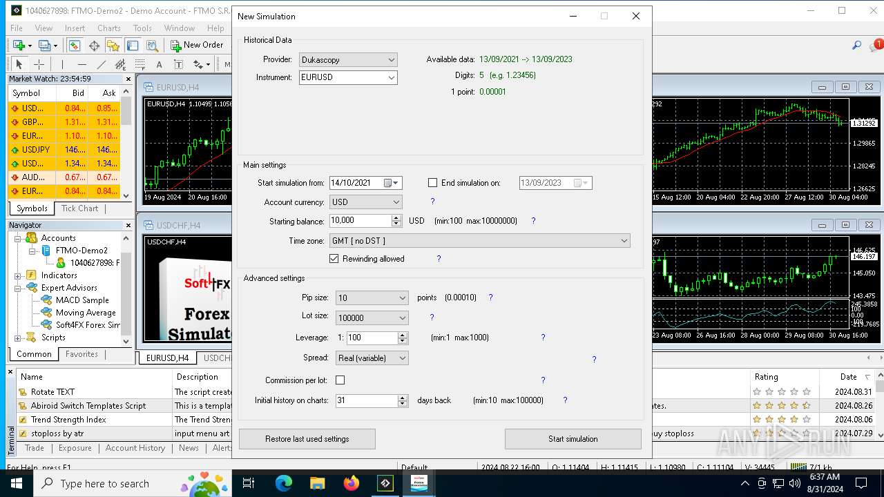Viewport: 884px width, 497px height.
Task: Expand the Scripts tree node
Action: coord(18,338)
